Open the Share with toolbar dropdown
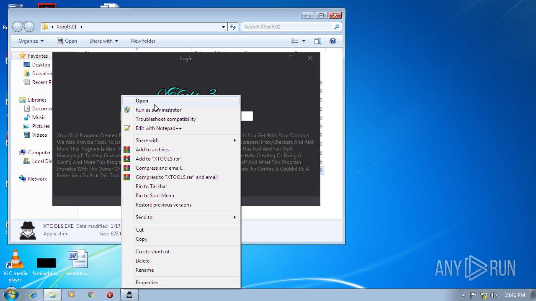Image resolution: width=536 pixels, height=301 pixels. [104, 41]
